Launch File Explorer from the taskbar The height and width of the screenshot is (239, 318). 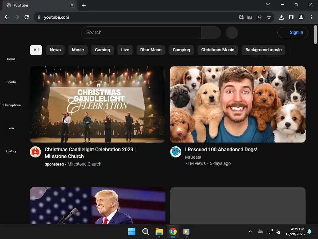tap(159, 232)
